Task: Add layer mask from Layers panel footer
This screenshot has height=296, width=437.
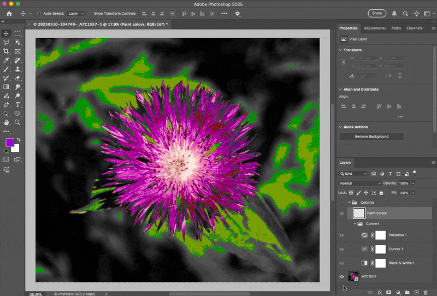Action: pos(388,293)
